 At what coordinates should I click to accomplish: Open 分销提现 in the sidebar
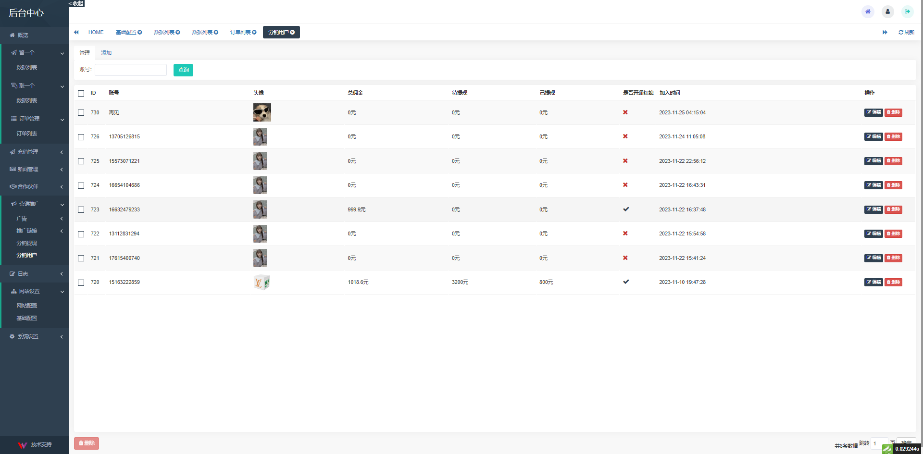[x=27, y=243]
